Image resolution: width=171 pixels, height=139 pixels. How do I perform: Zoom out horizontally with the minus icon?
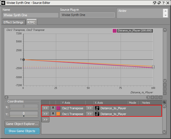(161, 97)
